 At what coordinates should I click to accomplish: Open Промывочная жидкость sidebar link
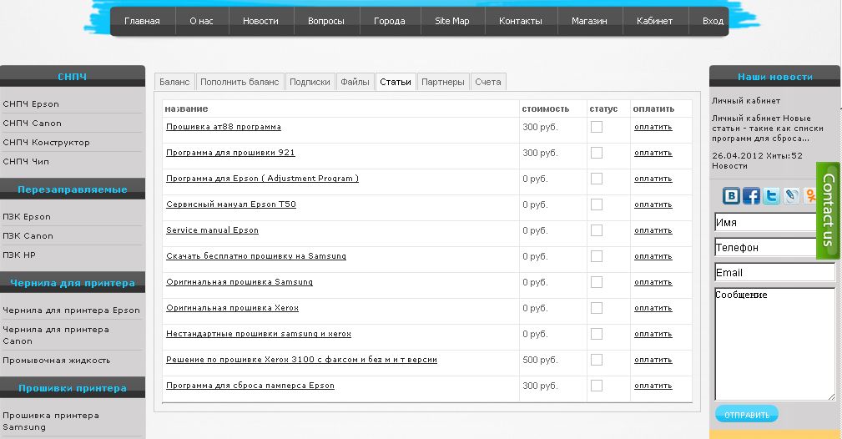tap(57, 360)
